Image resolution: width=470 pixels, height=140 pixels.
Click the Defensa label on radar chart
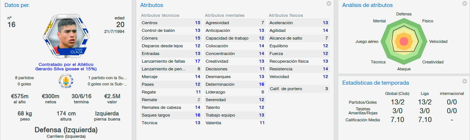click(x=404, y=14)
